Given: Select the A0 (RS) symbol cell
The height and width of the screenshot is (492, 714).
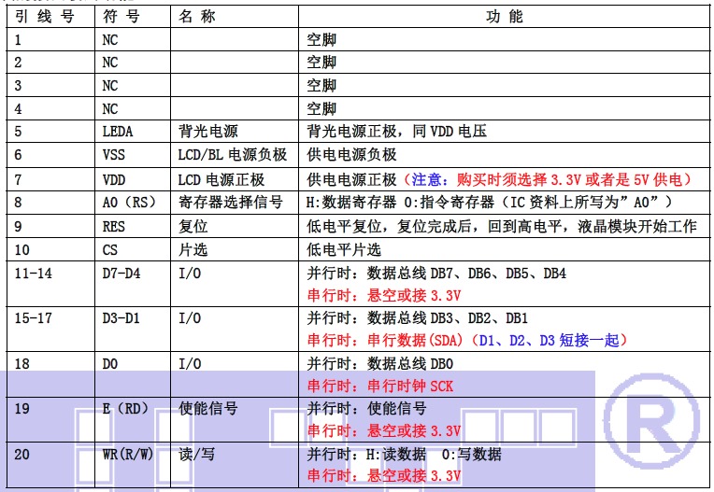Looking at the screenshot, I should [x=127, y=203].
